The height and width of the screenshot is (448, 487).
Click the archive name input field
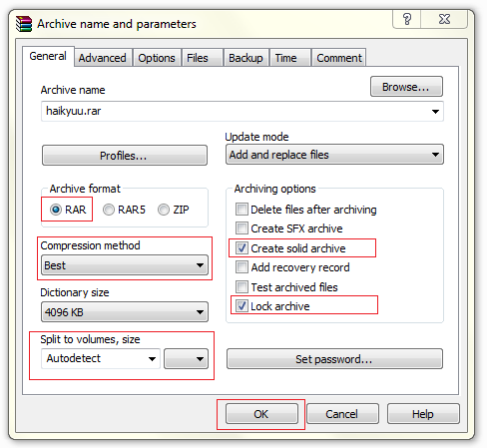coord(243,111)
